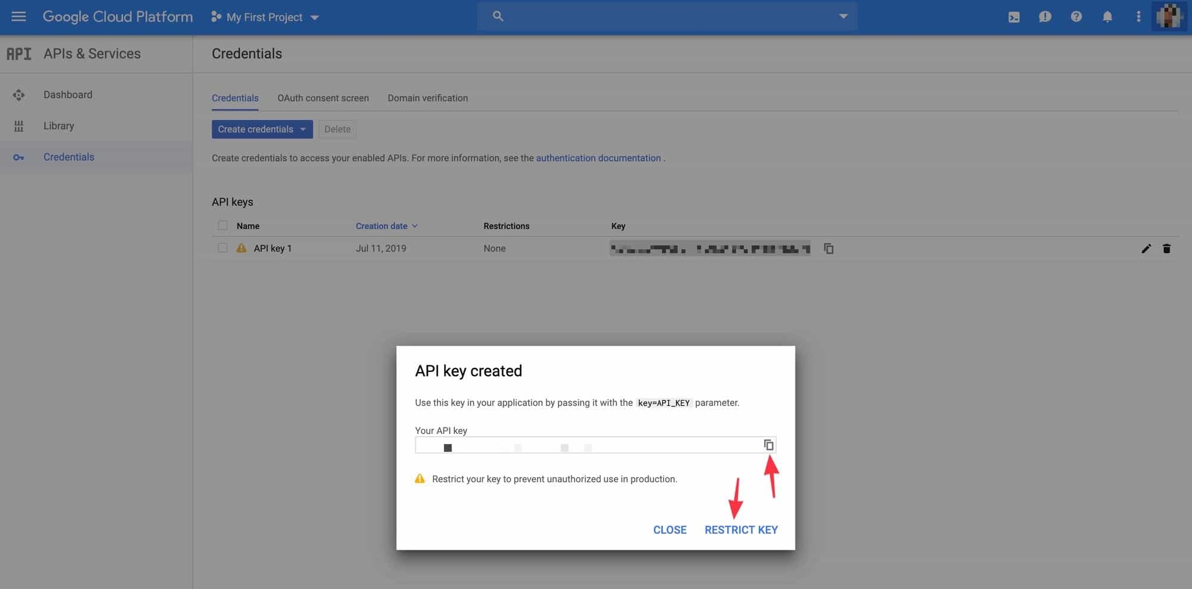Image resolution: width=1192 pixels, height=589 pixels.
Task: Open the authentication documentation link
Action: (x=598, y=158)
